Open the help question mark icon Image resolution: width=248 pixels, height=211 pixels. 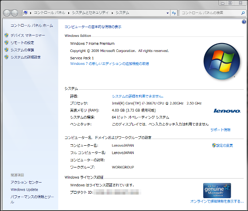(244, 22)
